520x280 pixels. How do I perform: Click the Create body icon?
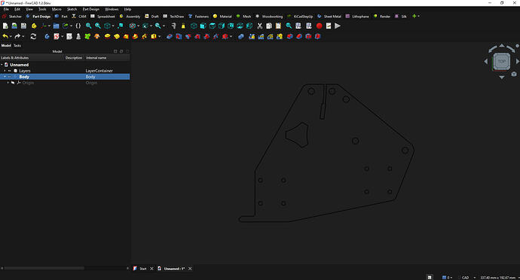(x=47, y=36)
